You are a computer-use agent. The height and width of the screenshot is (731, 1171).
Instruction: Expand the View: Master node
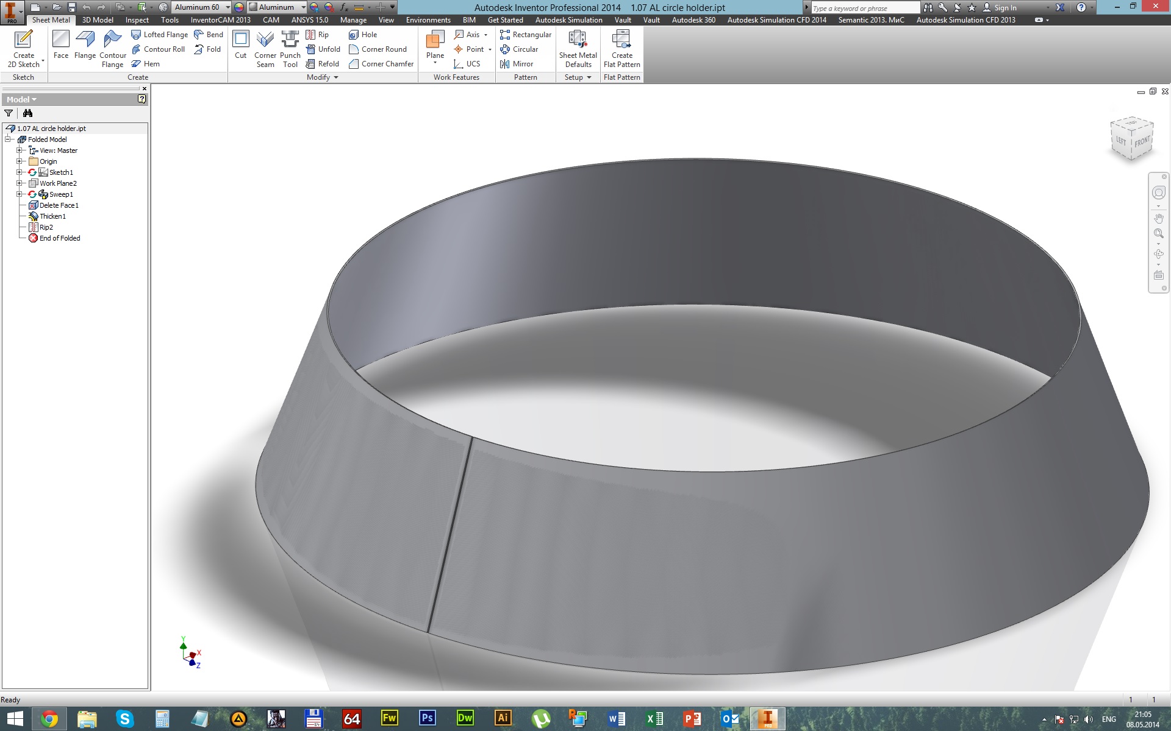coord(20,150)
